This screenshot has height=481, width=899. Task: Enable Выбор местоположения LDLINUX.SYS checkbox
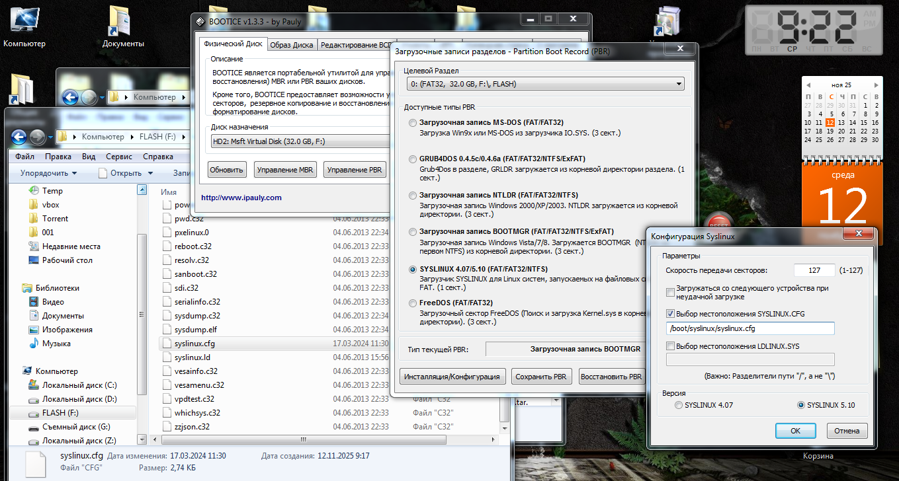coord(671,346)
